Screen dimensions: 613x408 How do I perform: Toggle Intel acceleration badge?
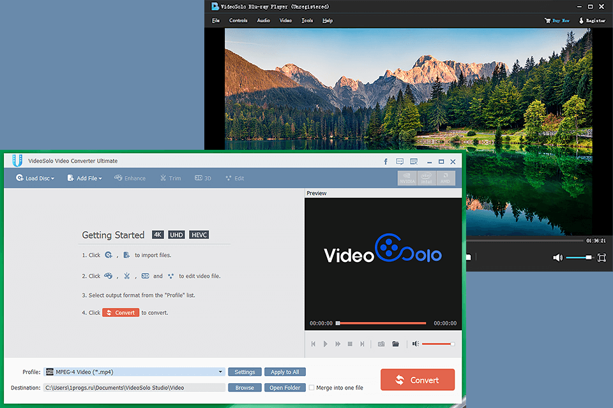coord(427,178)
